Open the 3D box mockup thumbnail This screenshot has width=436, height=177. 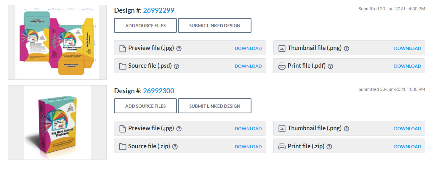57,123
